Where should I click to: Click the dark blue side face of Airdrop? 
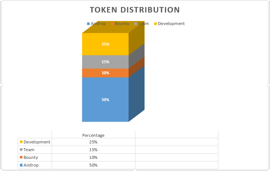137,93
